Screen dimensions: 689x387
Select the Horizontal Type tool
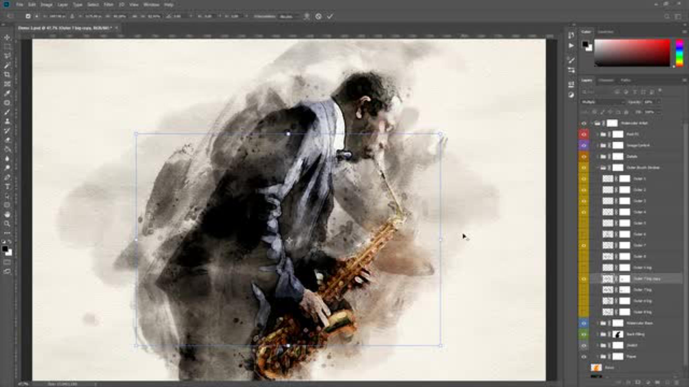[x=7, y=187]
